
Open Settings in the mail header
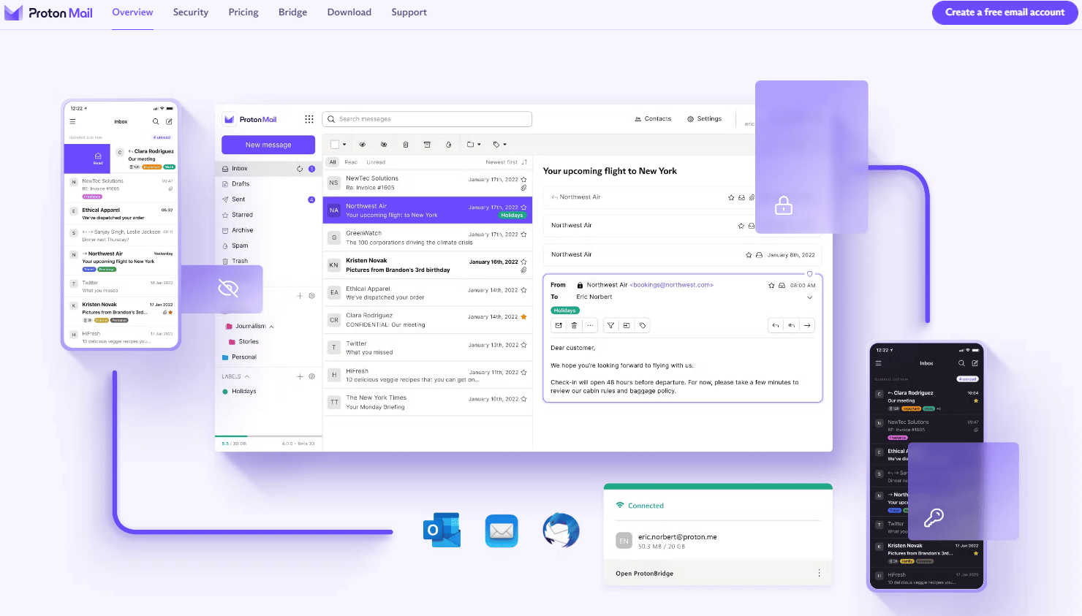click(x=704, y=118)
